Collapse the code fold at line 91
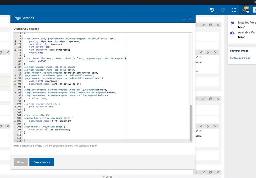256x178 pixels. (x=22, y=78)
